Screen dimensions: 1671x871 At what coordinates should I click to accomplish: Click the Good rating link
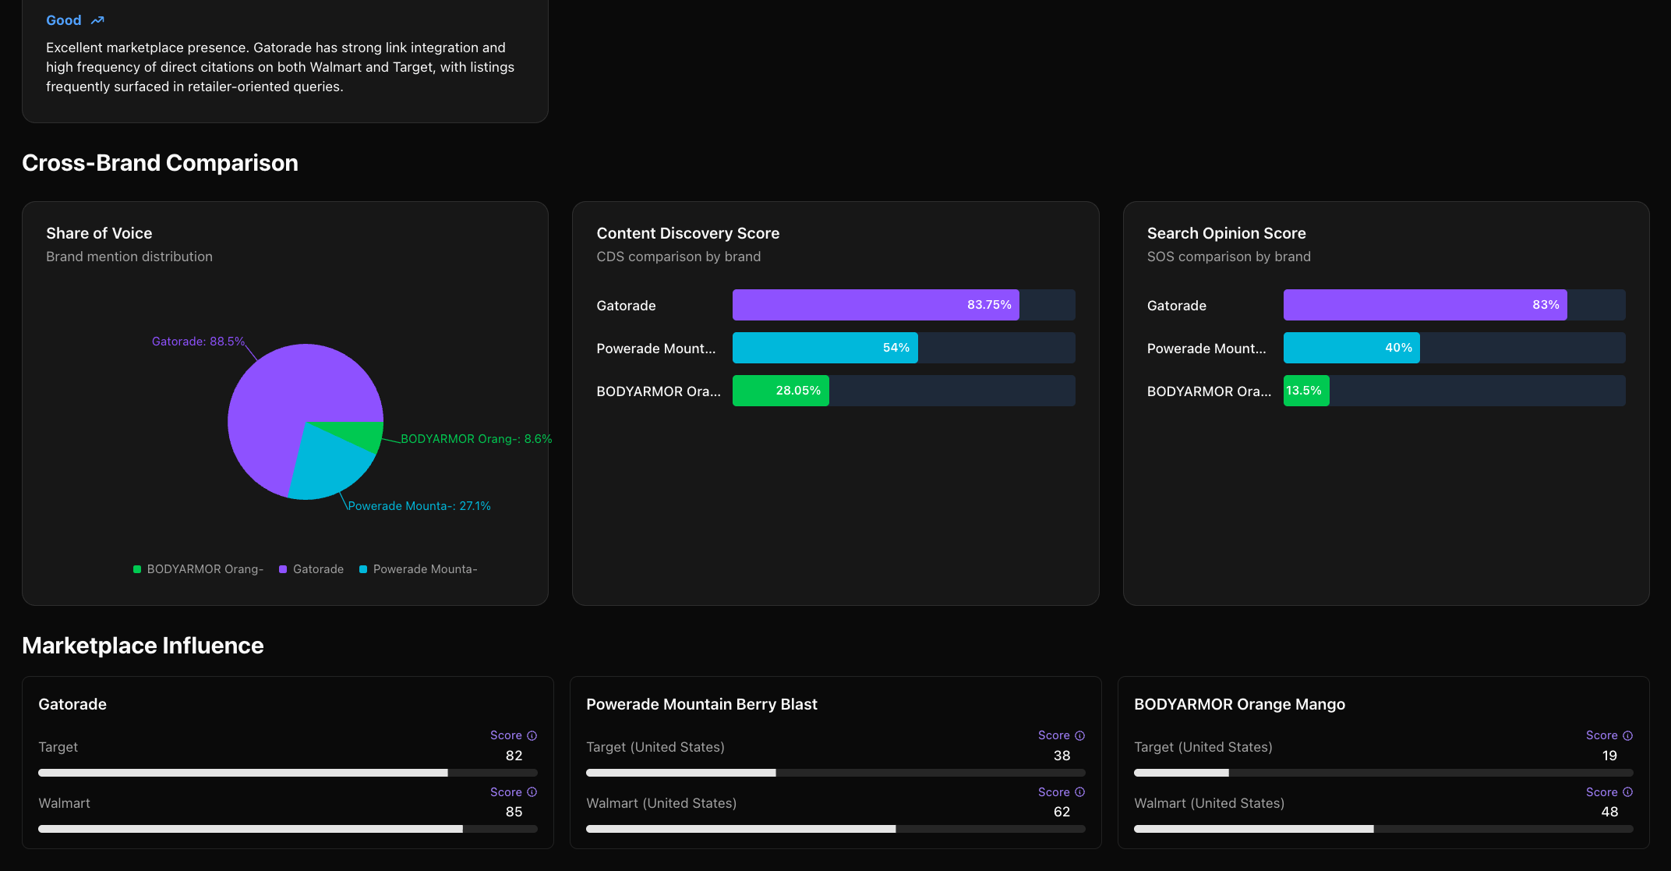click(63, 20)
